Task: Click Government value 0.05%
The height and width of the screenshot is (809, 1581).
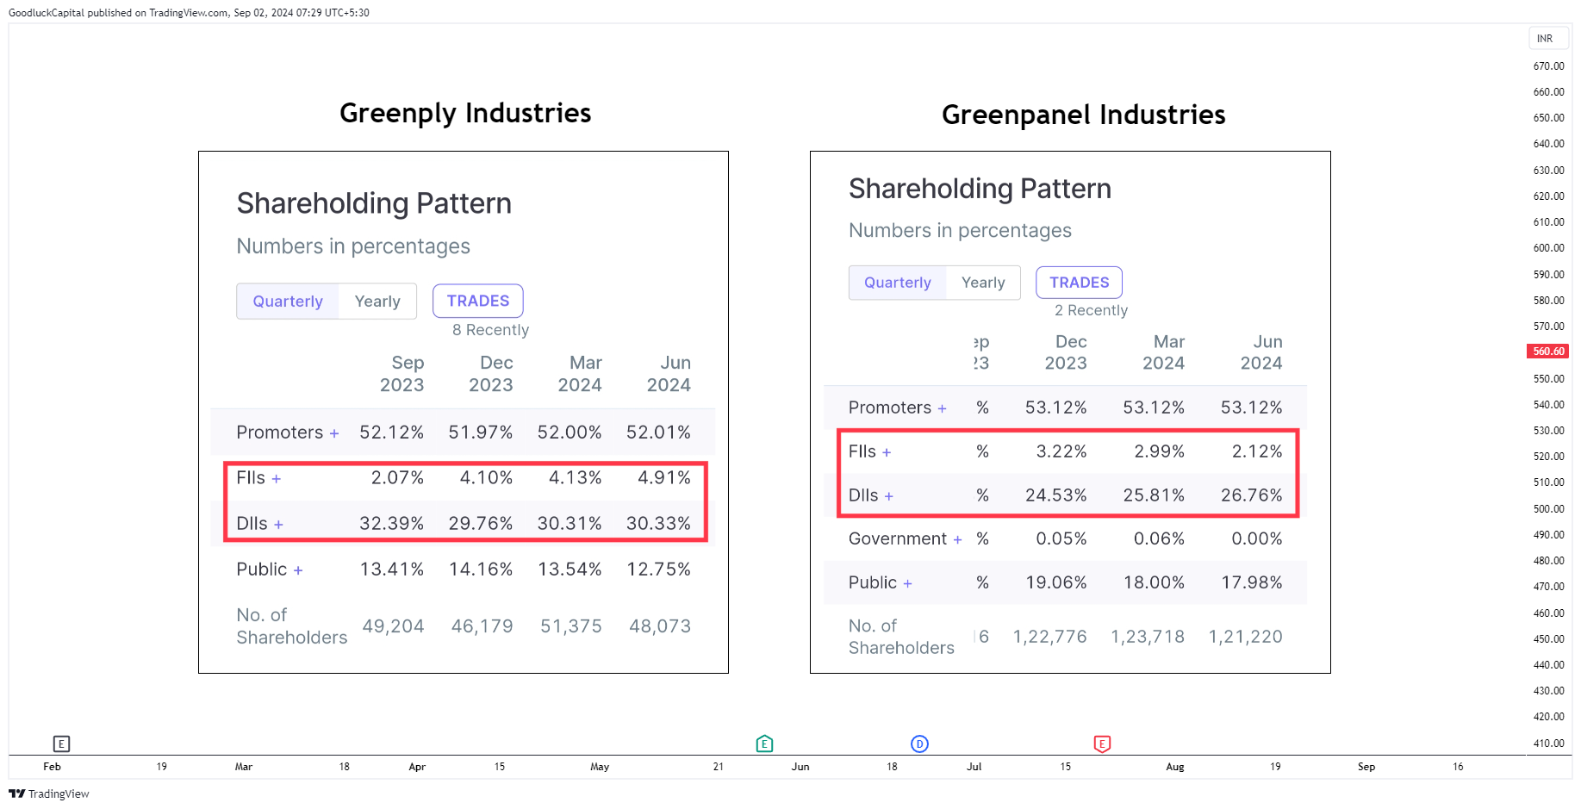Action: 1061,538
